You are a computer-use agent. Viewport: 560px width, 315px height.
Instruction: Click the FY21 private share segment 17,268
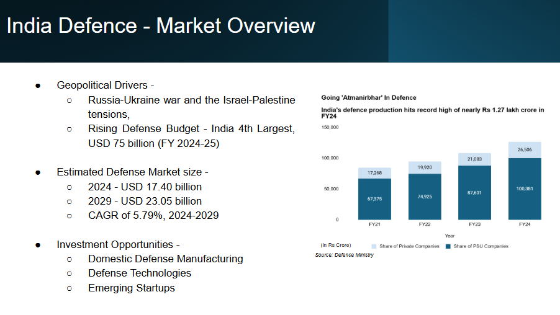(x=374, y=173)
